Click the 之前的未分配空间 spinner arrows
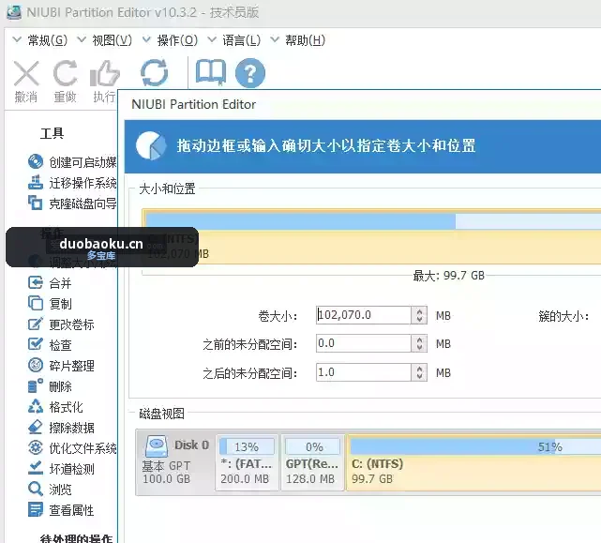This screenshot has height=543, width=601. [x=419, y=343]
